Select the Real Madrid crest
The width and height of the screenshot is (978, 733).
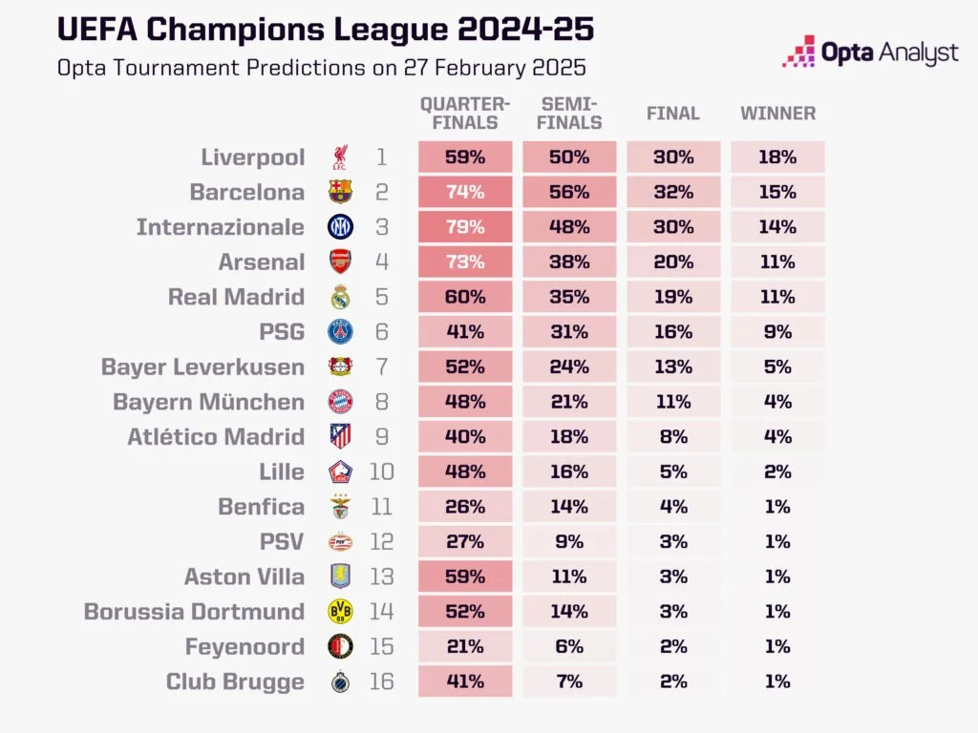pyautogui.click(x=340, y=297)
